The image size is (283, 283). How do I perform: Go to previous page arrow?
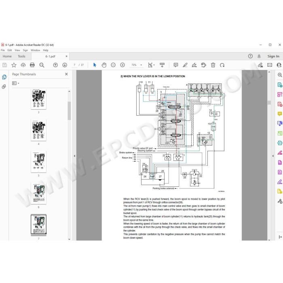[x=55, y=65]
